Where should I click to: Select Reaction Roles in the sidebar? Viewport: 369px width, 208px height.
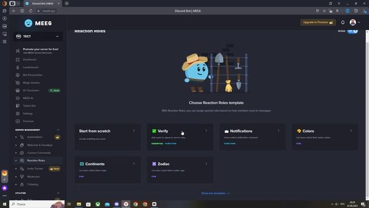[38, 161]
